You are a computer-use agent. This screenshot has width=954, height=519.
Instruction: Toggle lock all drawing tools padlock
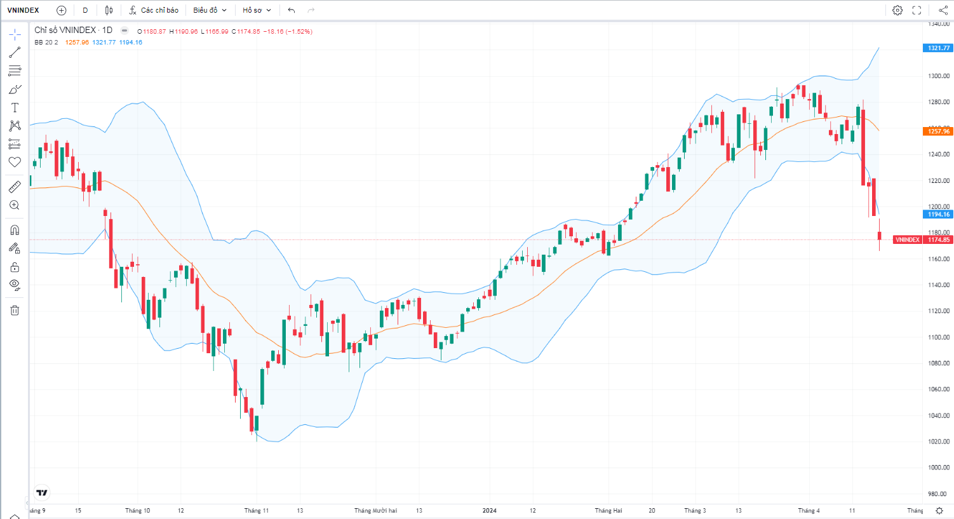(x=15, y=267)
